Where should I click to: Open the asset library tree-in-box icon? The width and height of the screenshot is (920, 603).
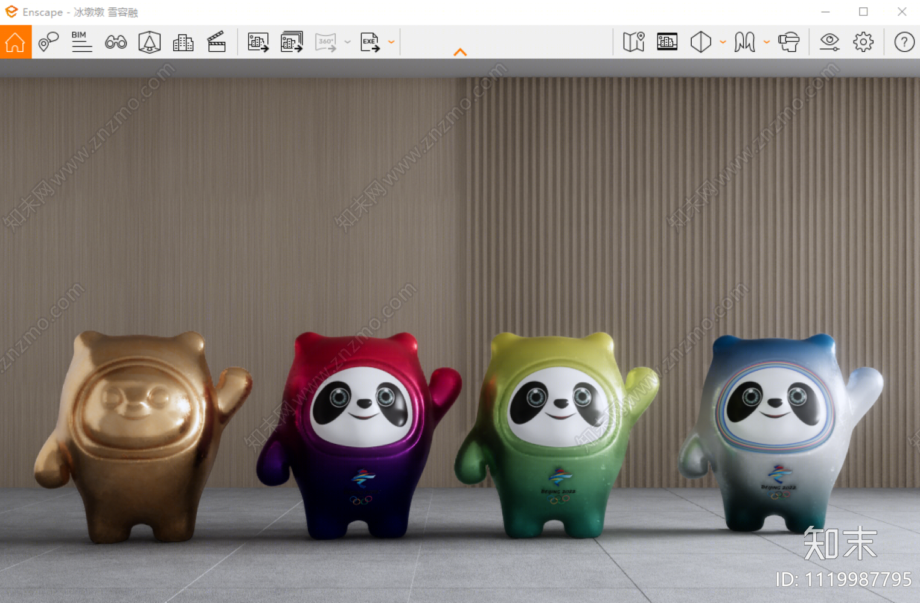pos(149,42)
